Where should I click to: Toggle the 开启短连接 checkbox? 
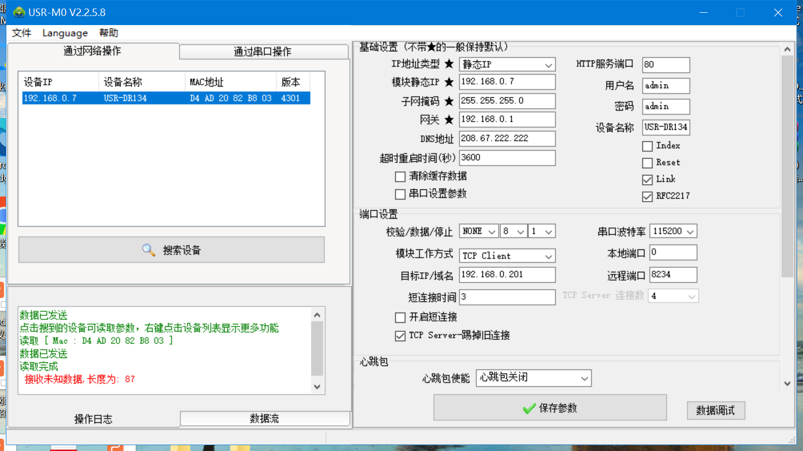tap(400, 318)
